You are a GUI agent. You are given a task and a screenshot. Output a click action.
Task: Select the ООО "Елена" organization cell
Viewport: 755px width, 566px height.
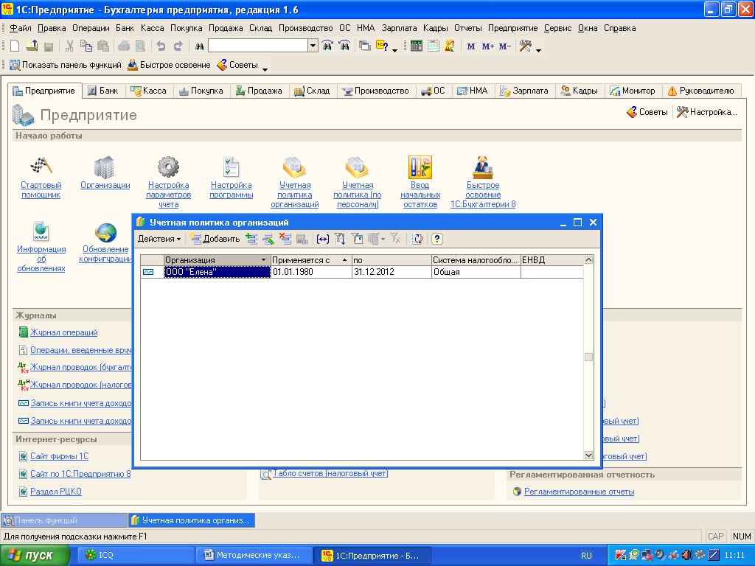click(x=218, y=272)
